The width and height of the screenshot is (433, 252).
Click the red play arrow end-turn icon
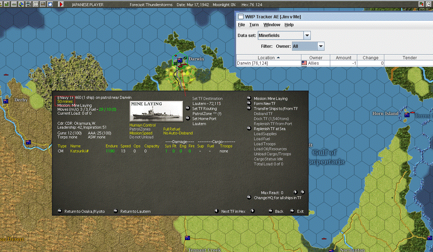pyautogui.click(x=61, y=4)
